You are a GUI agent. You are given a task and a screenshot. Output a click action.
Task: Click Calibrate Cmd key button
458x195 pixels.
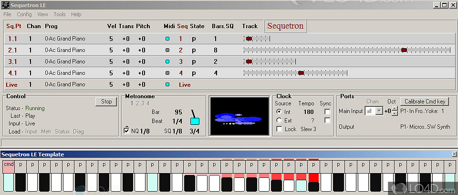pos(425,102)
